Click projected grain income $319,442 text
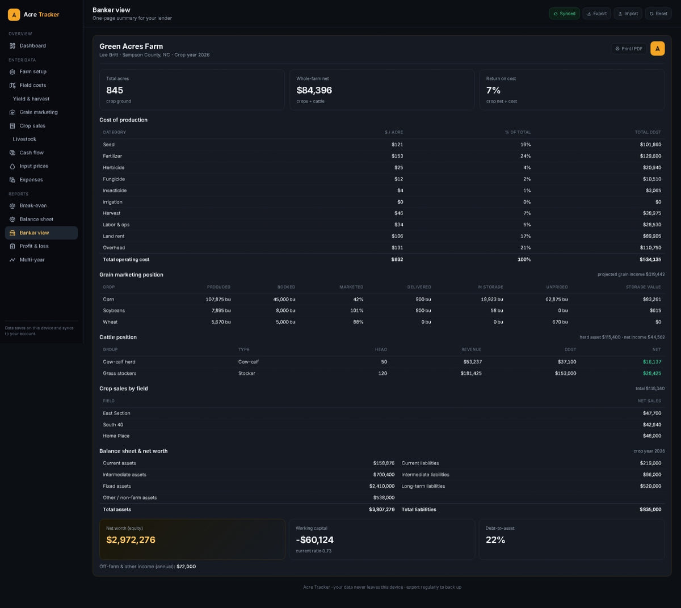Viewport: 681px width, 608px height. pos(631,275)
